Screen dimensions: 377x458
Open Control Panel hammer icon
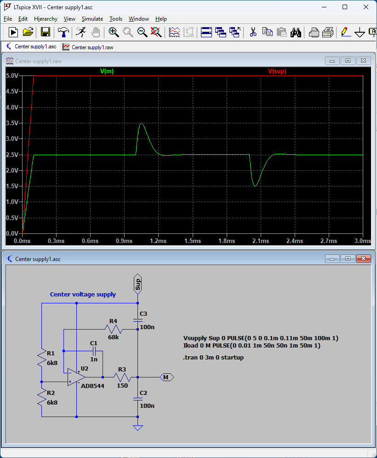[63, 32]
